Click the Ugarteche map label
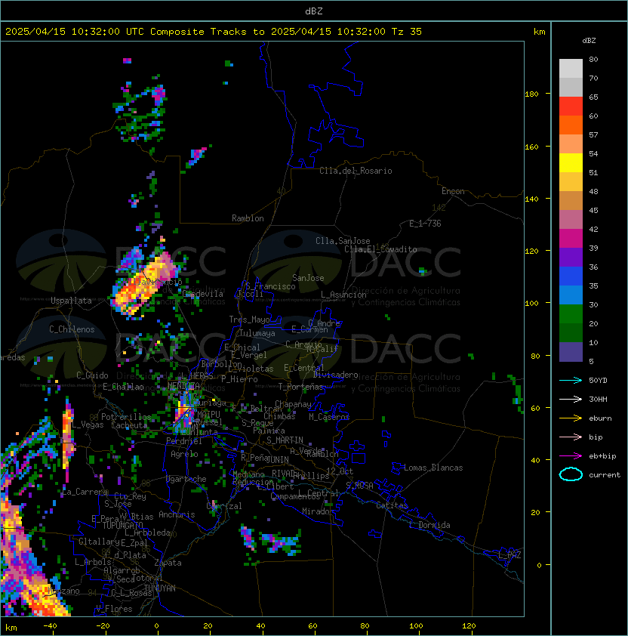This screenshot has height=636, width=628. coord(186,479)
